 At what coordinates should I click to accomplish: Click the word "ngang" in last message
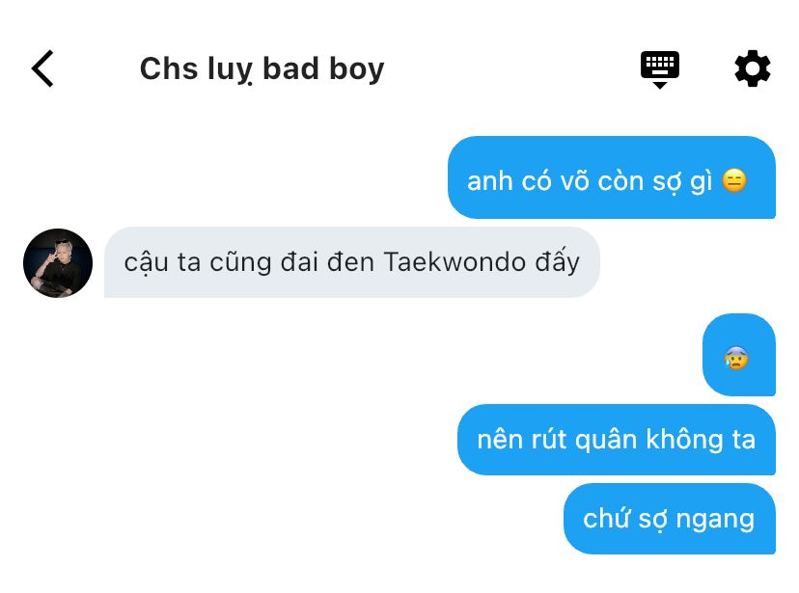click(715, 521)
